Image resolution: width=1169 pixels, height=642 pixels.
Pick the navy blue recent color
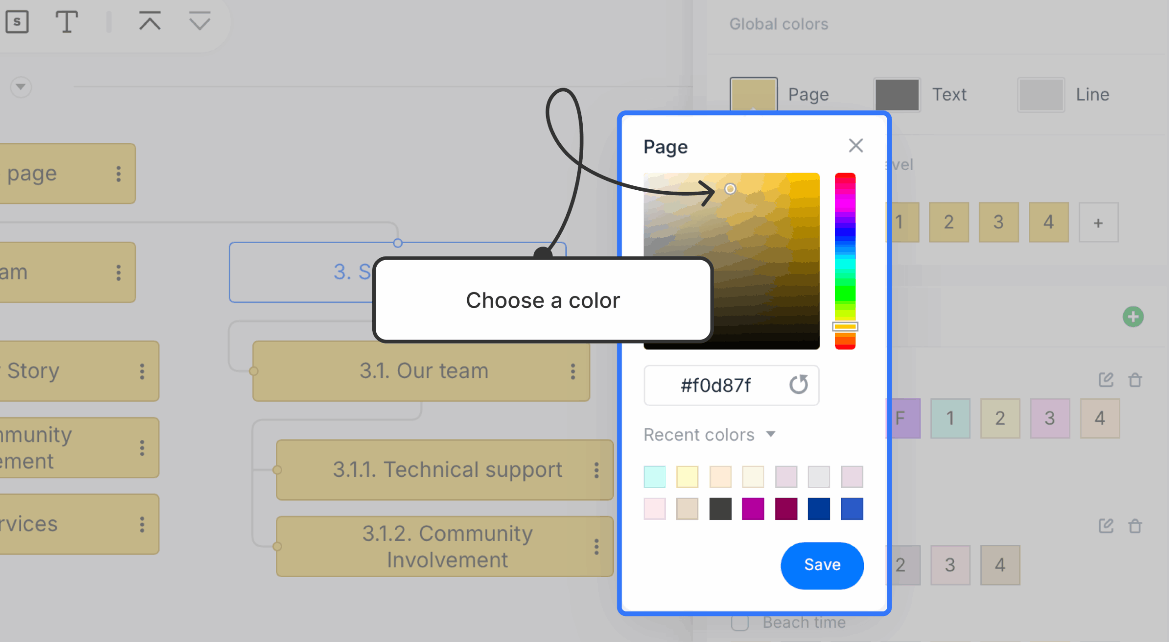tap(819, 509)
